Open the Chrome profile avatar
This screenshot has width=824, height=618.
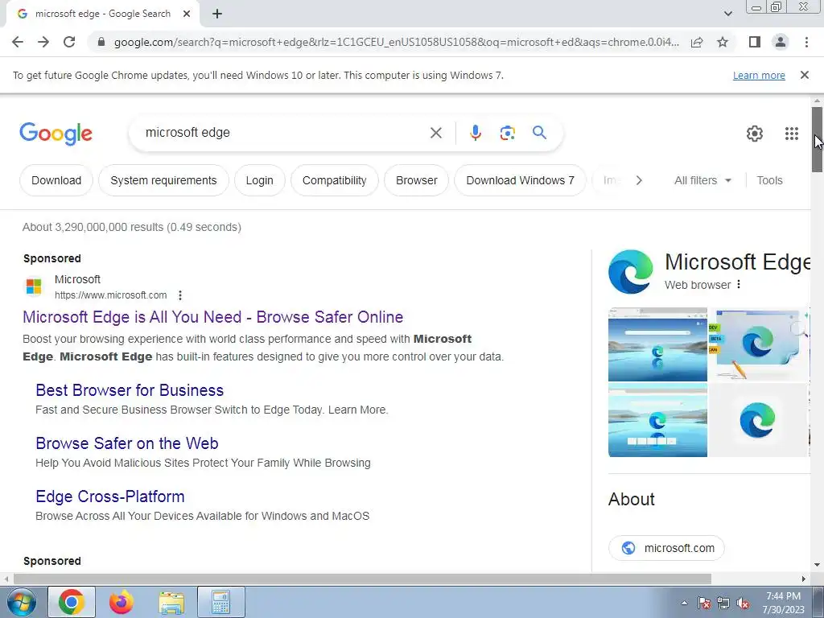[x=781, y=42]
